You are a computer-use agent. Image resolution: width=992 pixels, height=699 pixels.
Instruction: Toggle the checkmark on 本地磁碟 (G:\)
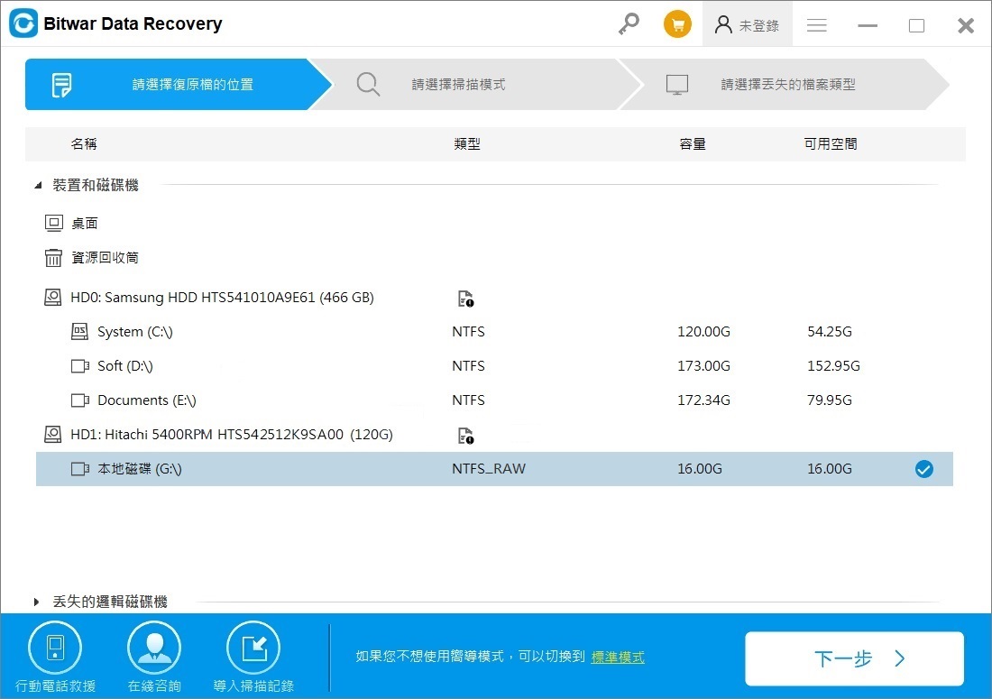[x=923, y=469]
